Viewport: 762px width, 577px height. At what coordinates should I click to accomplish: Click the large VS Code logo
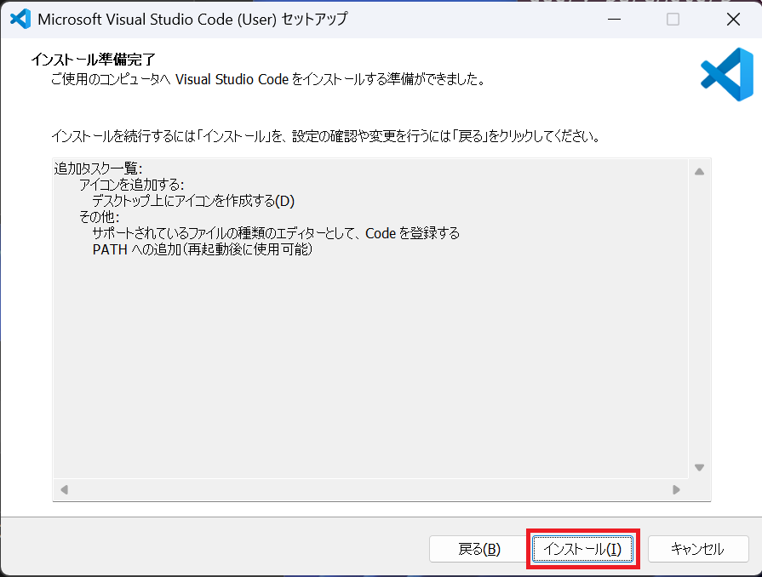(x=726, y=75)
